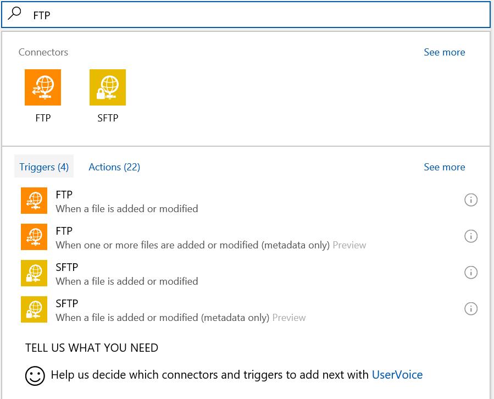
Task: Open the Actions (22) tab
Action: 114,167
